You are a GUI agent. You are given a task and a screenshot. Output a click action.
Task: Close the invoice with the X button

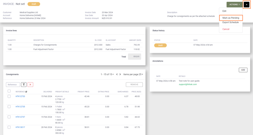click(246, 4)
